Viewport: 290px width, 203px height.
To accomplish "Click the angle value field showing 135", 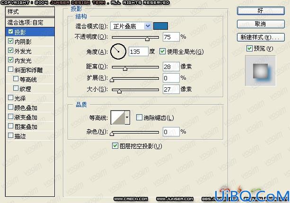I will point(139,51).
